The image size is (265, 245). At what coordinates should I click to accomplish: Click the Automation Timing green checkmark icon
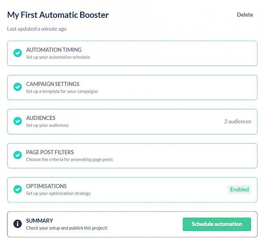pos(18,53)
